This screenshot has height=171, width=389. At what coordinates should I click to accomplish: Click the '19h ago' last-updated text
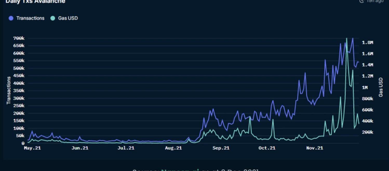[x=375, y=1]
